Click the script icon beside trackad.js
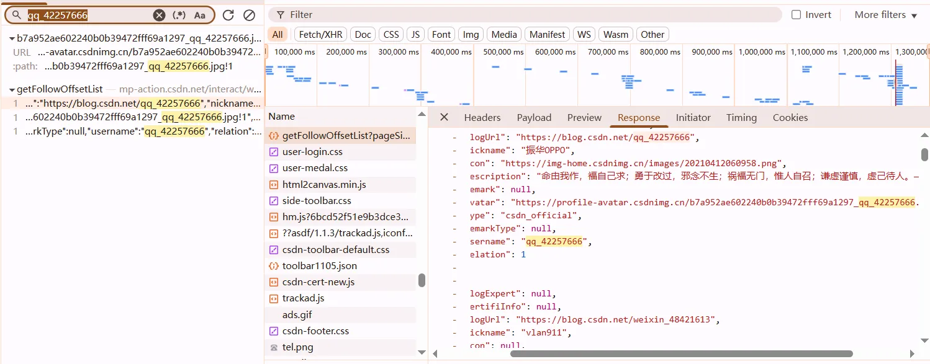 (x=274, y=298)
